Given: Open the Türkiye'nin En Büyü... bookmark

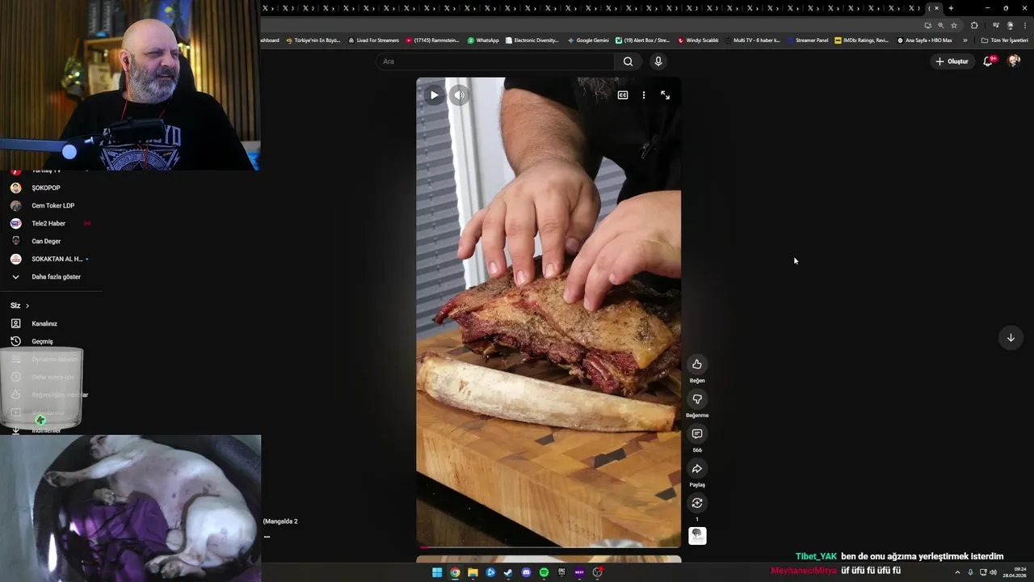Looking at the screenshot, I should 313,40.
